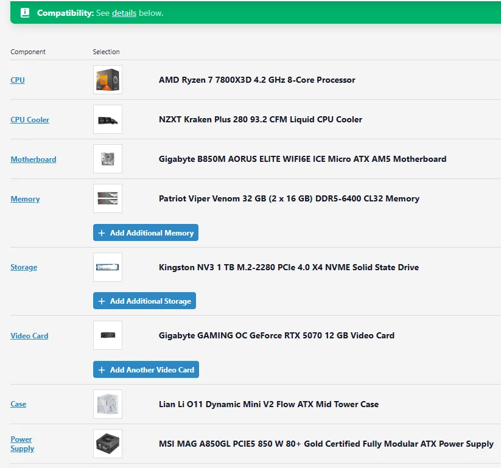Click the RTX 5070 video card thumbnail
The width and height of the screenshot is (501, 468).
click(108, 335)
